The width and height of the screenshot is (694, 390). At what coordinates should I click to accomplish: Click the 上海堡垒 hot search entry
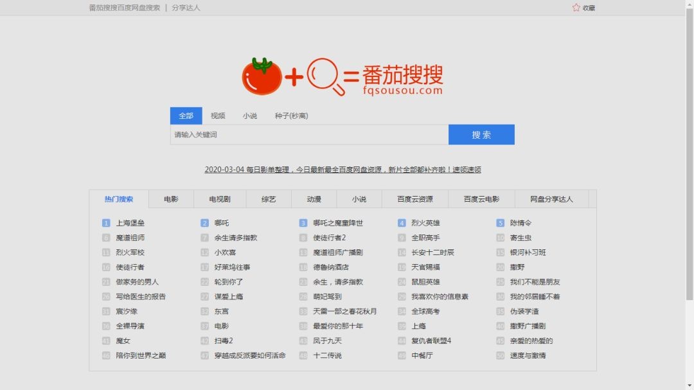tap(130, 223)
